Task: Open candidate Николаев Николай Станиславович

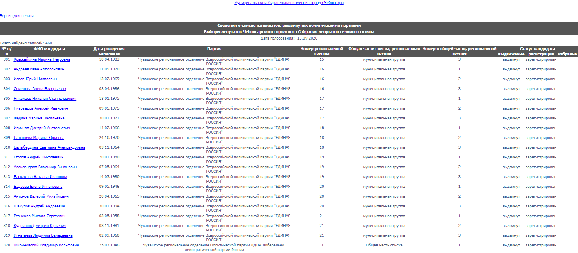Action: [45, 99]
